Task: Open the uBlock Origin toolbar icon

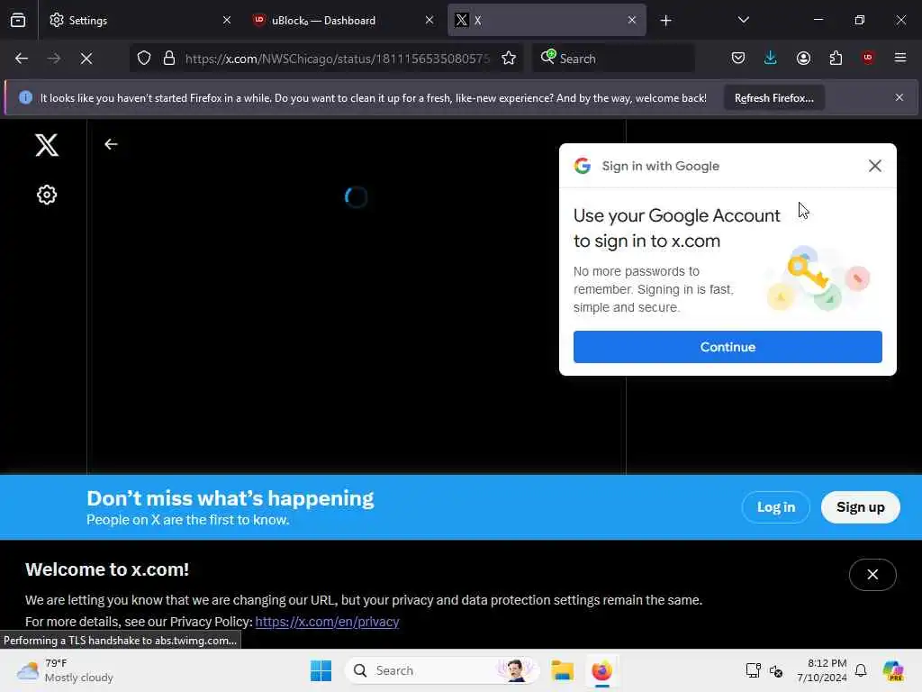Action: [x=868, y=58]
